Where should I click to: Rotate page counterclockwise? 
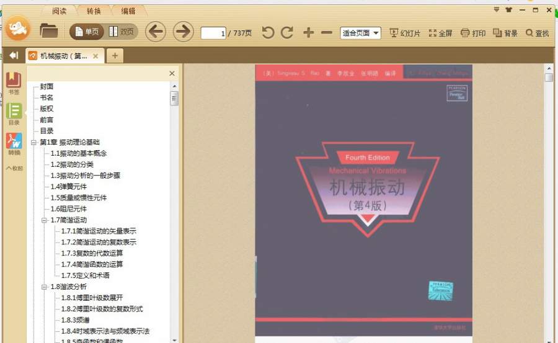click(x=268, y=33)
